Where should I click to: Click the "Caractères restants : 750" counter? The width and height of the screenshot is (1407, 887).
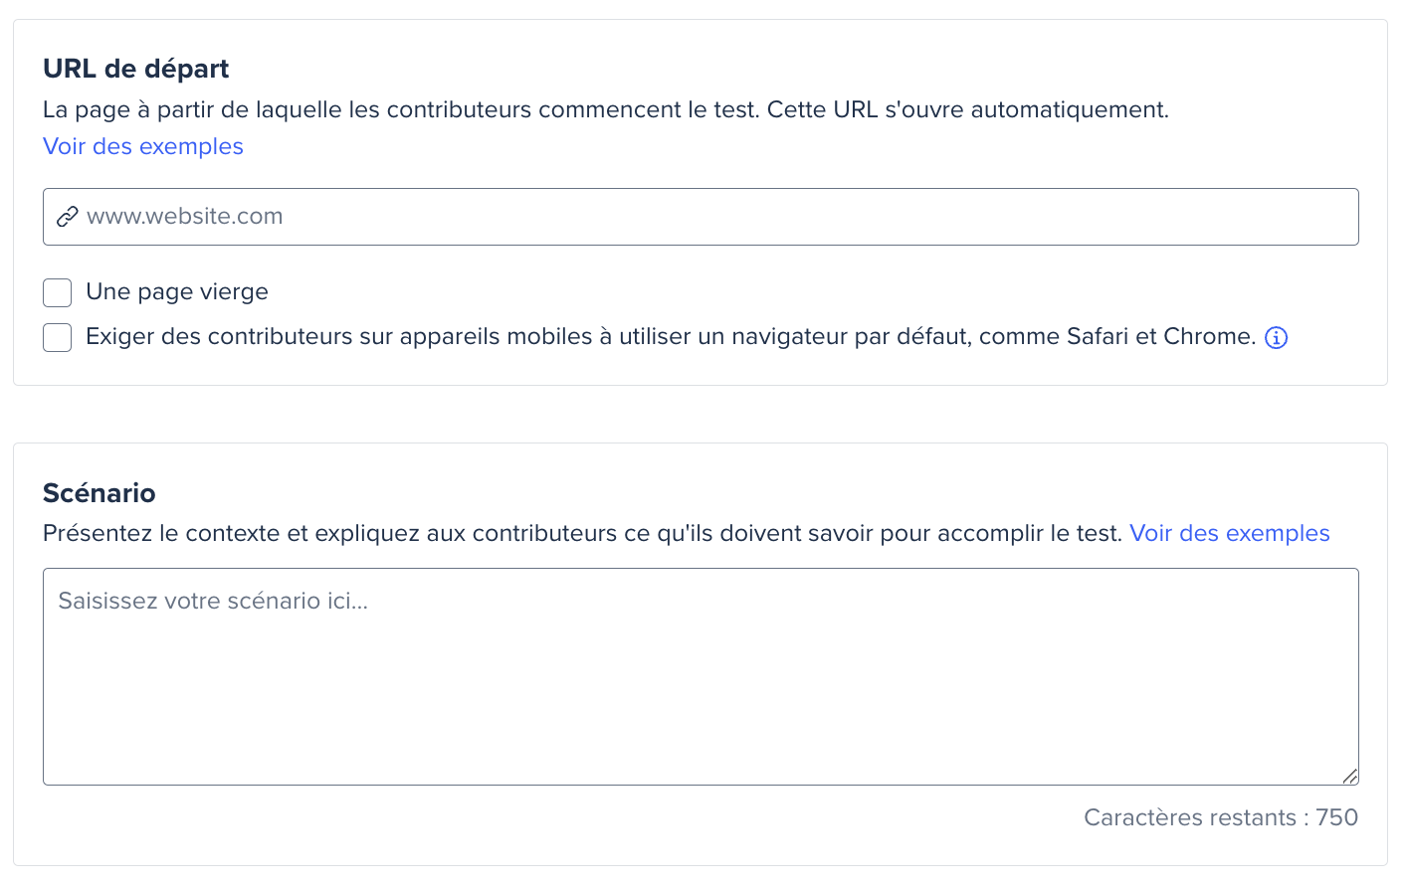[x=1221, y=817]
